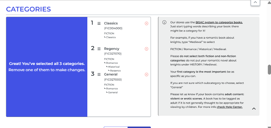
Task: Click the dark blue button at bottom
Action: coord(139,127)
